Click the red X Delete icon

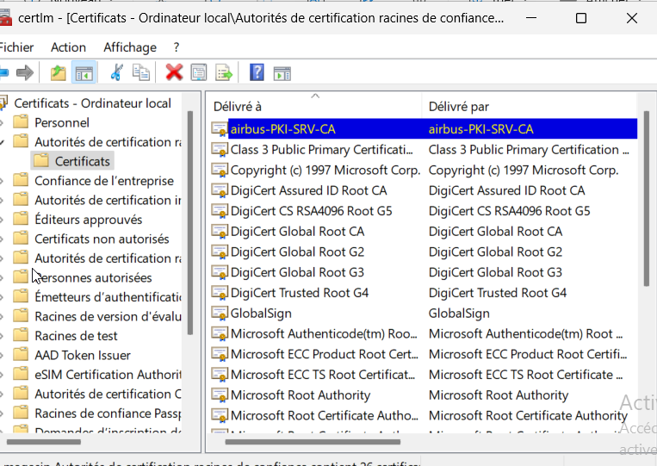174,72
